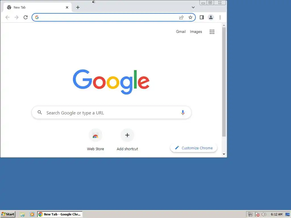Open Images link
The height and width of the screenshot is (218, 291).
coord(196,32)
